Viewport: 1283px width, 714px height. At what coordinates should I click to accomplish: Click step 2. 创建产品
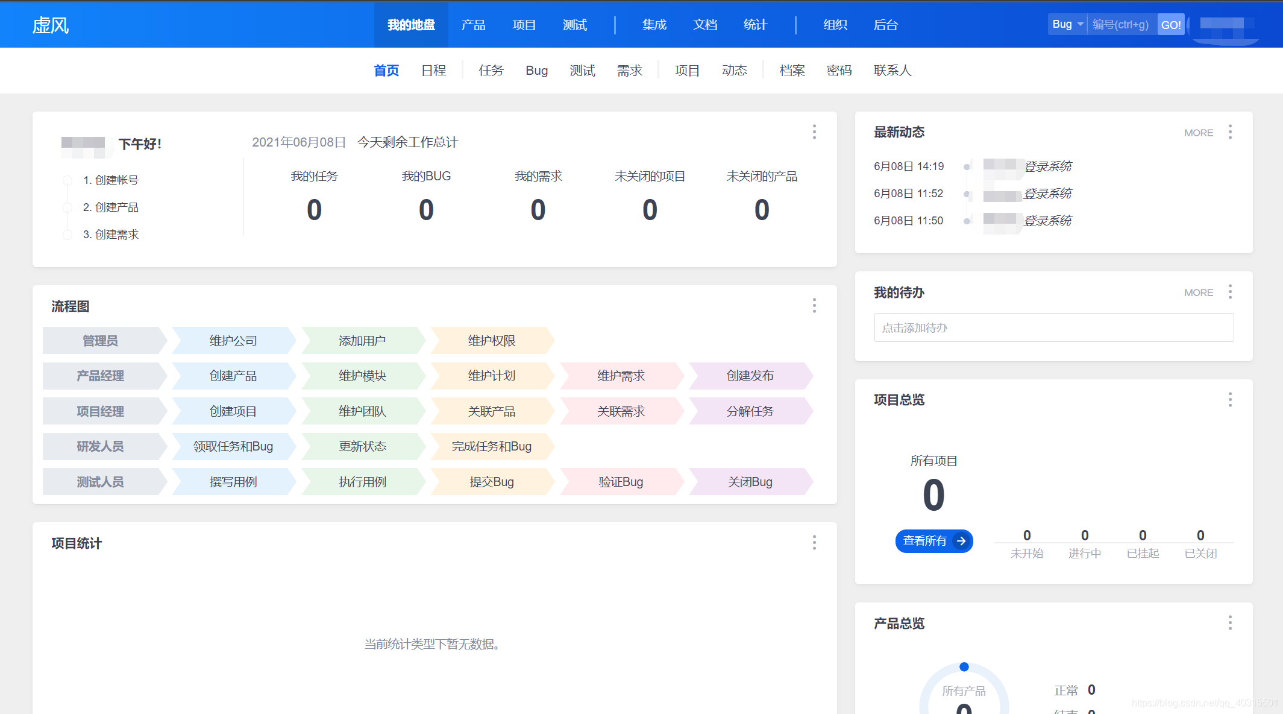point(111,207)
